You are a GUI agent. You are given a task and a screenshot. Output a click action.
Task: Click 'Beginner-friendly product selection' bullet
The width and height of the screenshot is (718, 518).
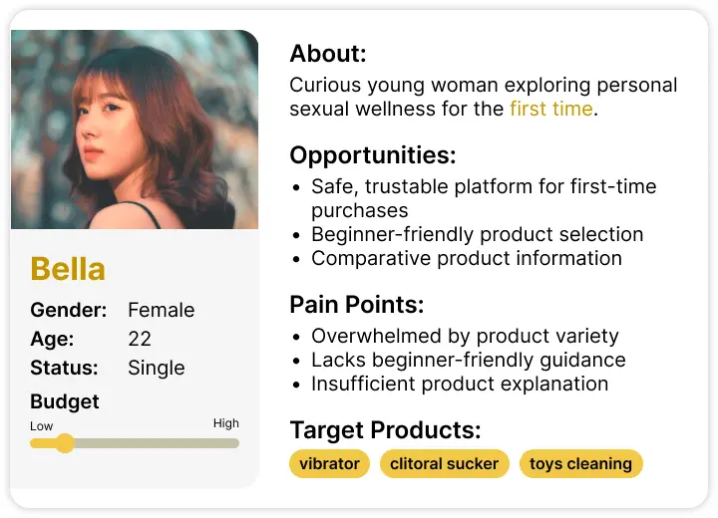click(477, 234)
